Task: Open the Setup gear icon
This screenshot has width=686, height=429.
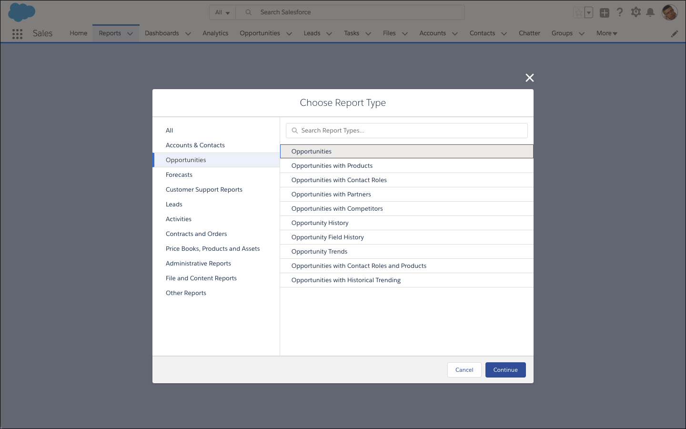Action: (636, 12)
